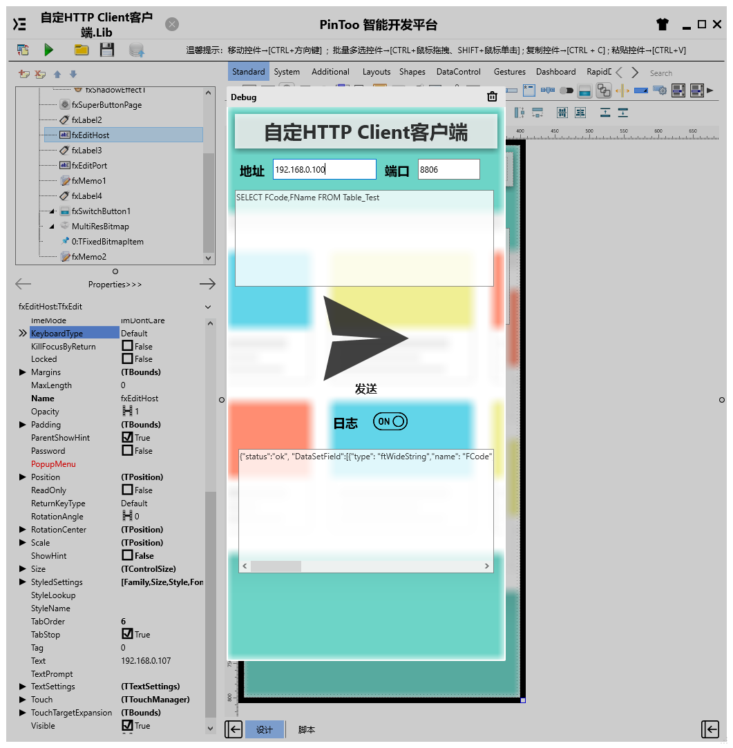Pick the splitter component with orange arrows
733x748 pixels.
622,90
